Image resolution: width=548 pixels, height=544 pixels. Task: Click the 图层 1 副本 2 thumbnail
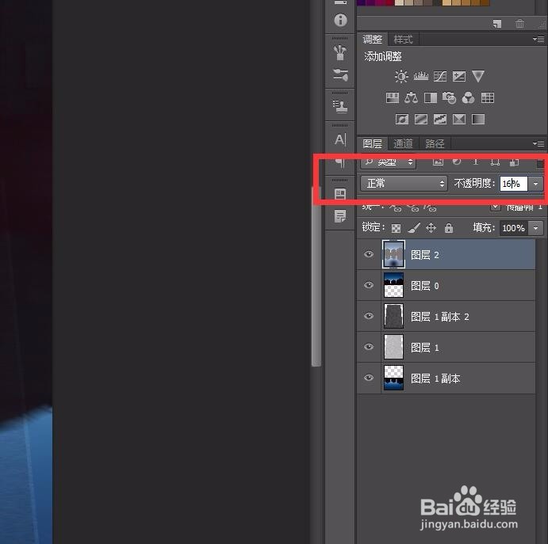click(393, 316)
